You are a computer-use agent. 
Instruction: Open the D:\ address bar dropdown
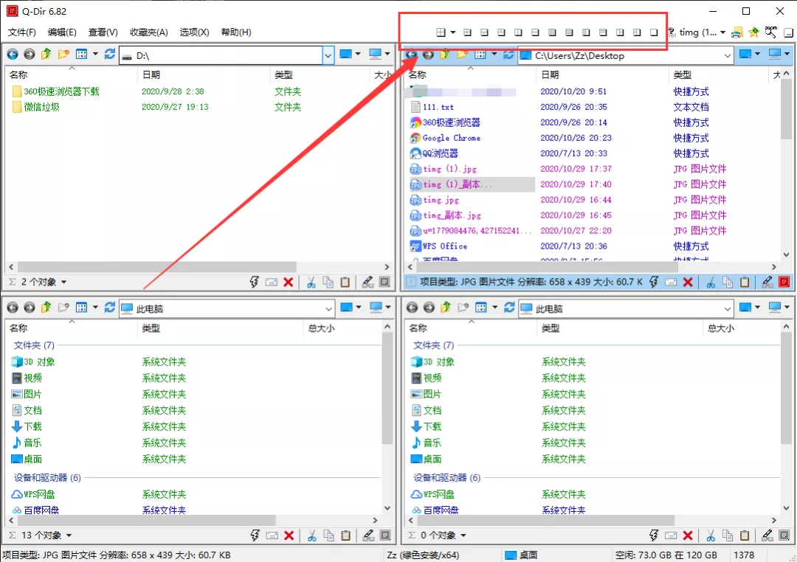point(328,55)
